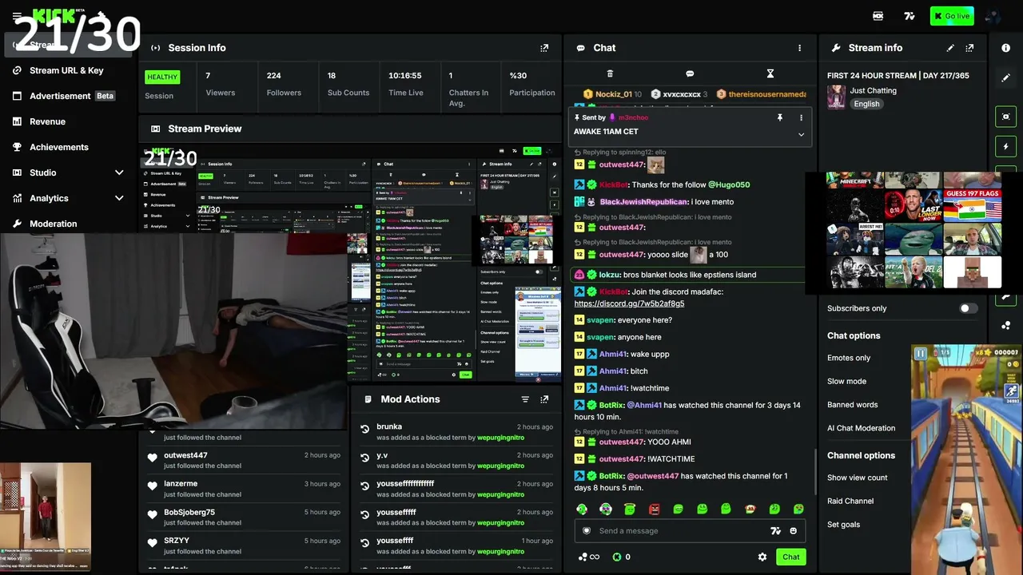Open the emoji picker in message box
This screenshot has height=575, width=1023.
793,530
